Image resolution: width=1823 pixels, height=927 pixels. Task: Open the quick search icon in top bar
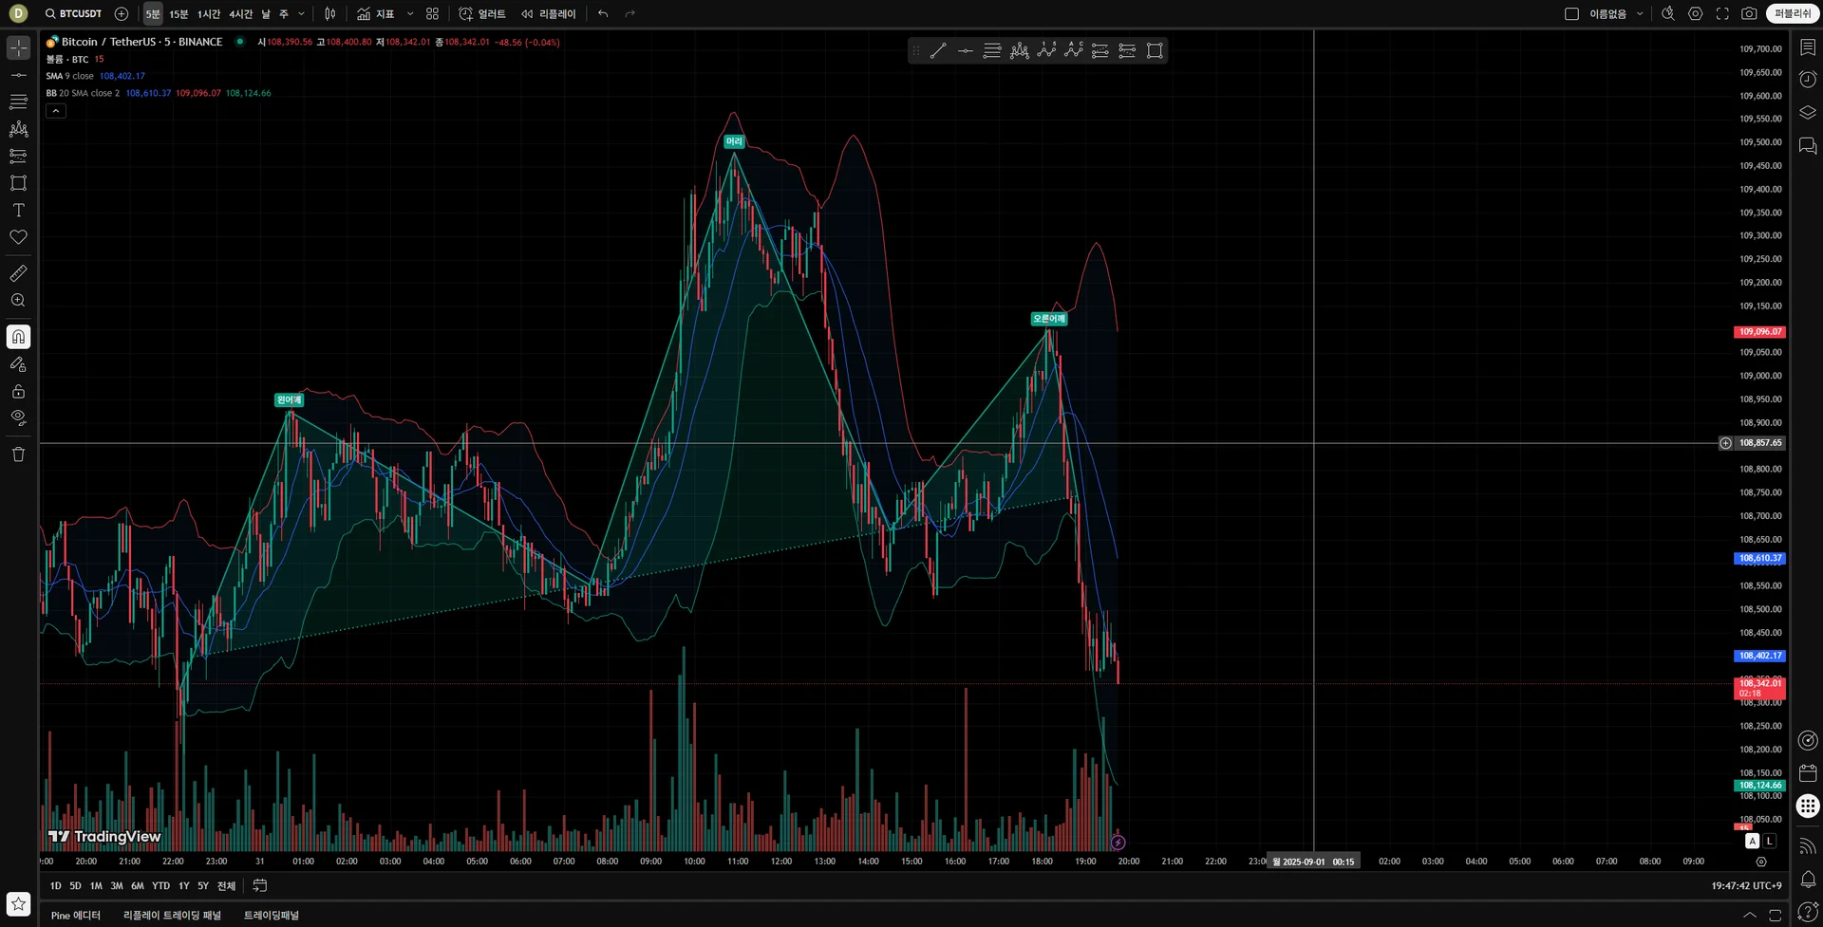click(x=1668, y=14)
